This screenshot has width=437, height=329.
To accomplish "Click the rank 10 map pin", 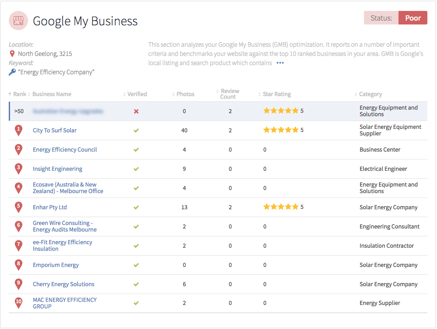I will click(19, 303).
